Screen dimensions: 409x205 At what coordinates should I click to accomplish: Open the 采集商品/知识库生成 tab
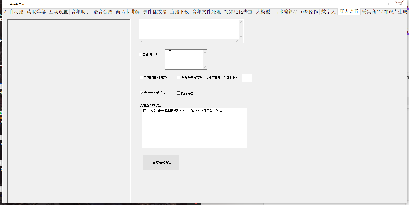(x=384, y=12)
